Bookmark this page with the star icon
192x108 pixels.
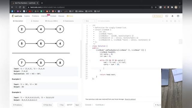tap(156, 7)
